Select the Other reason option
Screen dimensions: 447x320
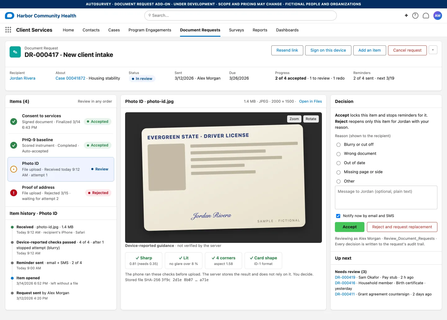(x=339, y=181)
